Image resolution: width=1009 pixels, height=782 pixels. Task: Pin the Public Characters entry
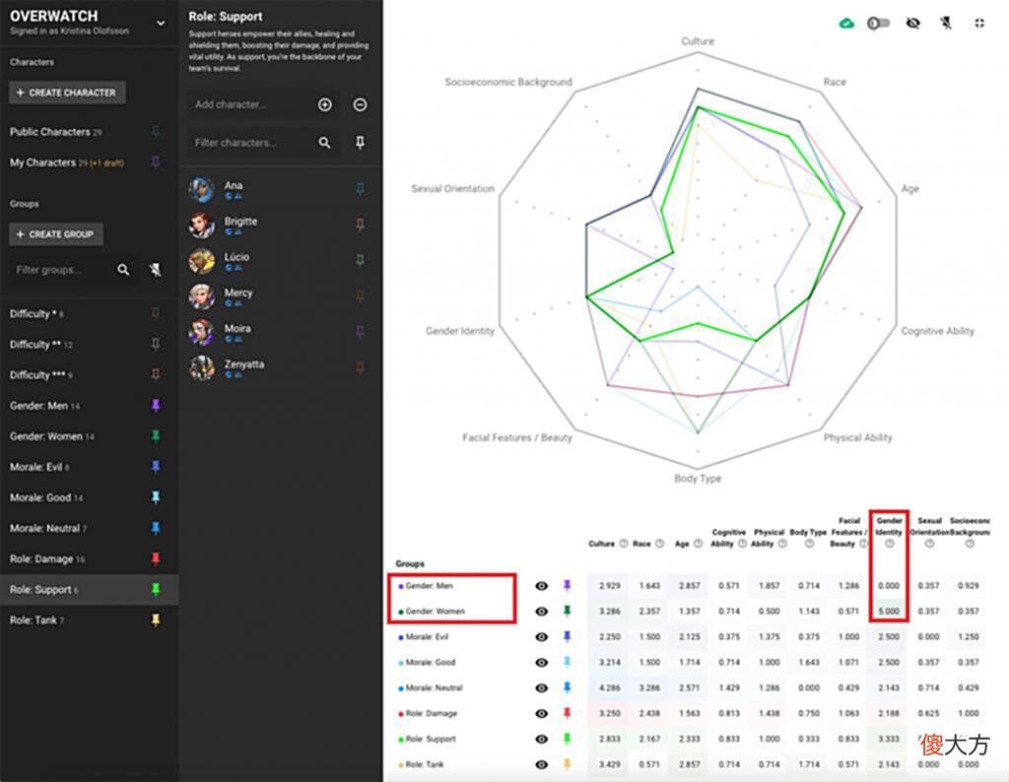(155, 131)
